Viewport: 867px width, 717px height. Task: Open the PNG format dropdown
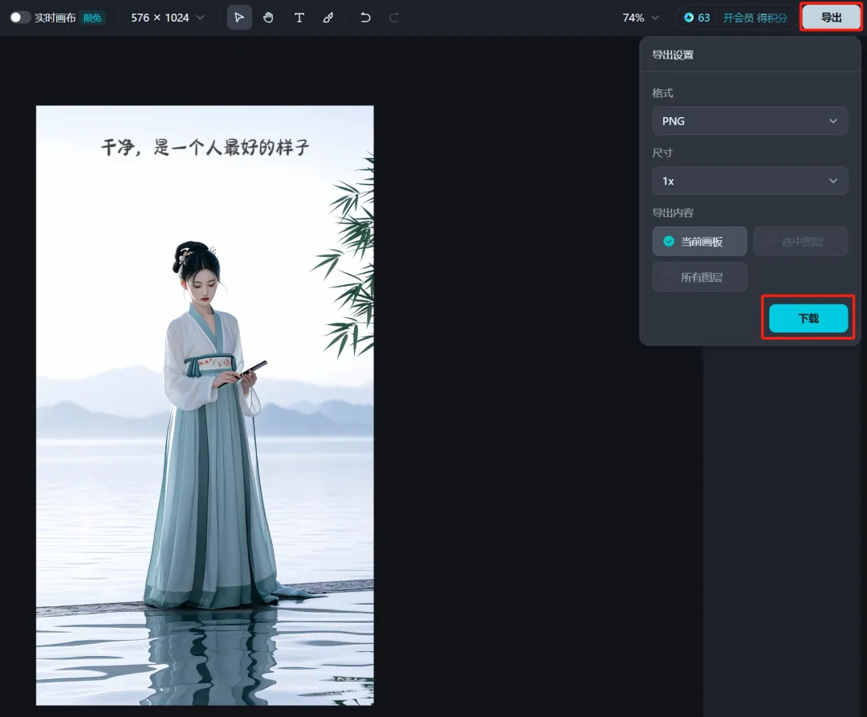[x=751, y=121]
